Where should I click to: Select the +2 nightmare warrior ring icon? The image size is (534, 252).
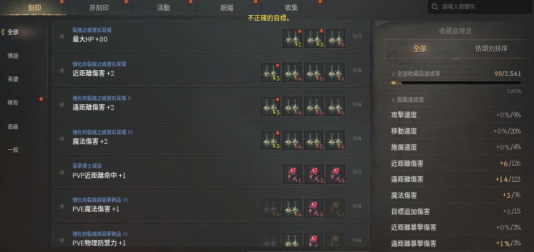point(292,174)
